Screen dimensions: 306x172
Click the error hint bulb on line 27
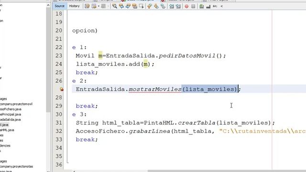click(62, 89)
